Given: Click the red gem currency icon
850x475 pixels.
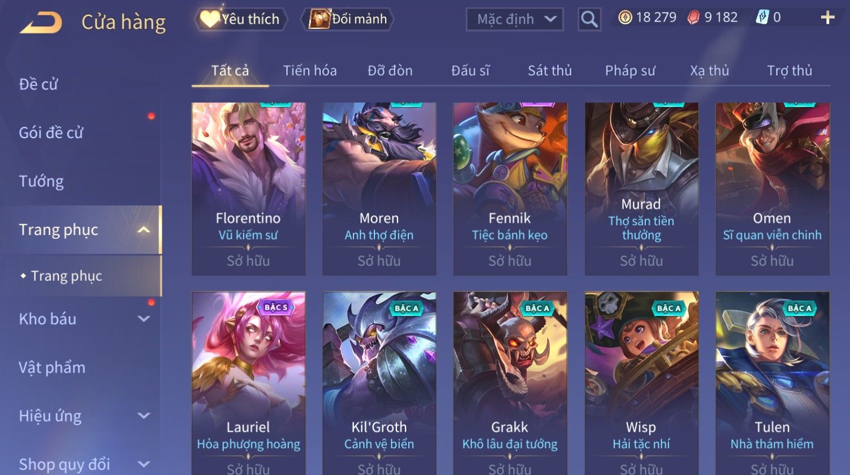Looking at the screenshot, I should (693, 18).
